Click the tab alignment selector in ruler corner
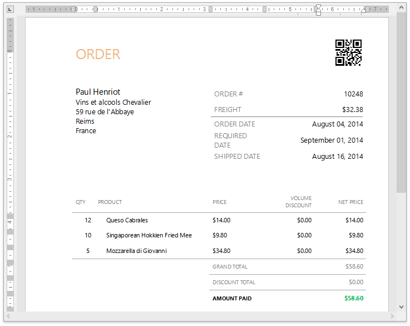Screen dimensions: 410x326 click(10, 9)
